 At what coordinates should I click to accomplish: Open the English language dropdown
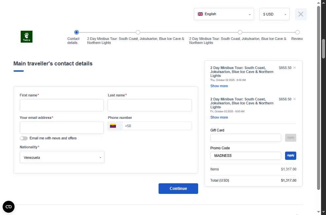tap(224, 14)
